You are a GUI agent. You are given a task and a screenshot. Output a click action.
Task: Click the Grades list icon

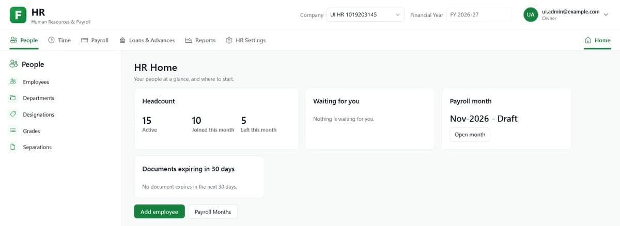tap(13, 131)
